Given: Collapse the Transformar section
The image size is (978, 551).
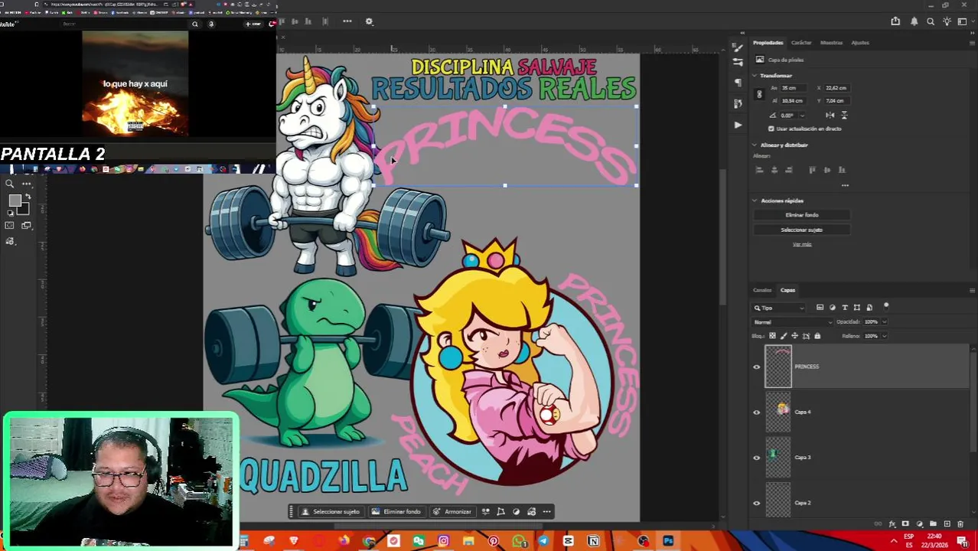Looking at the screenshot, I should tap(755, 76).
